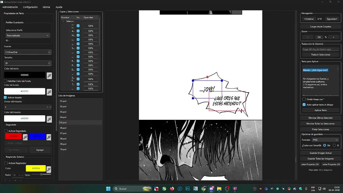
Task: Click the Agregar gradient profile button
Action: (40, 150)
